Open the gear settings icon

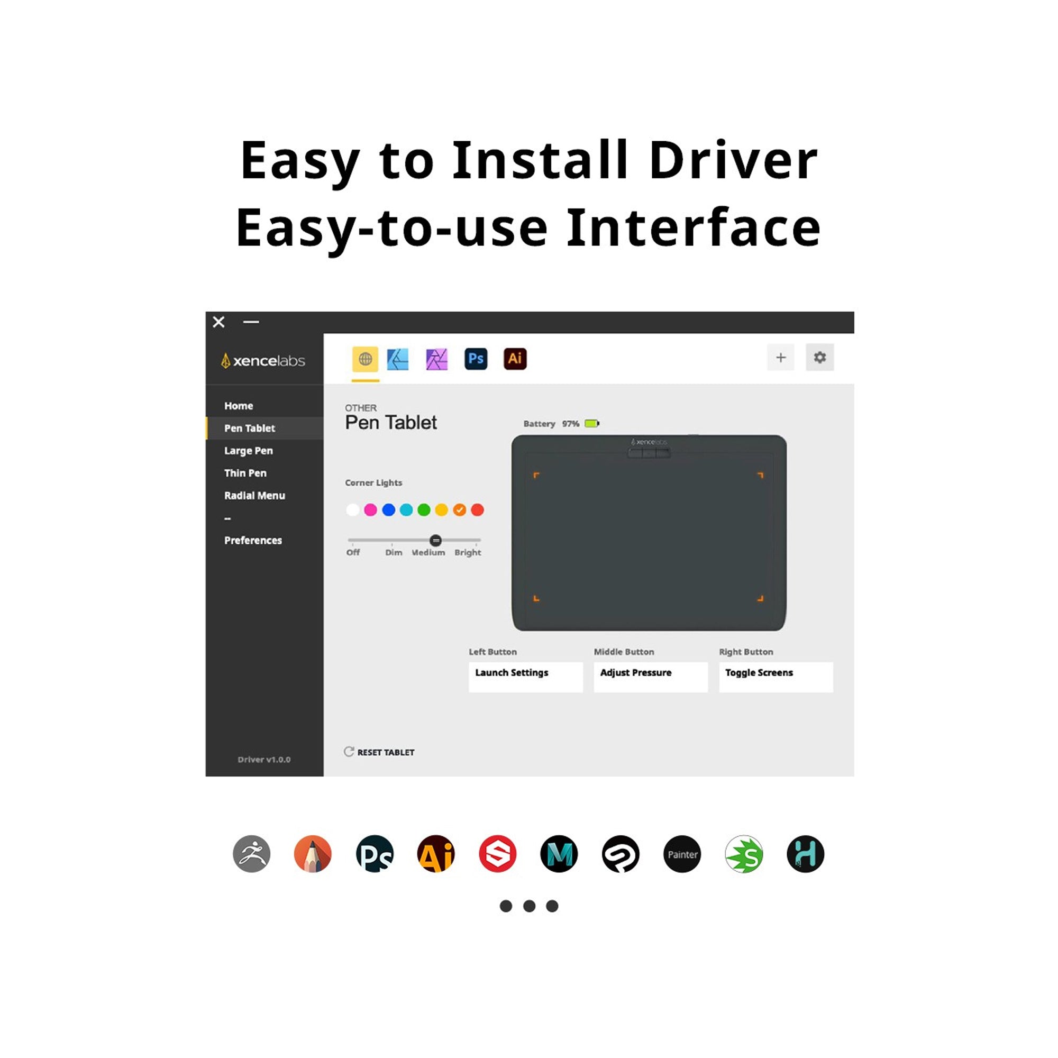click(819, 358)
